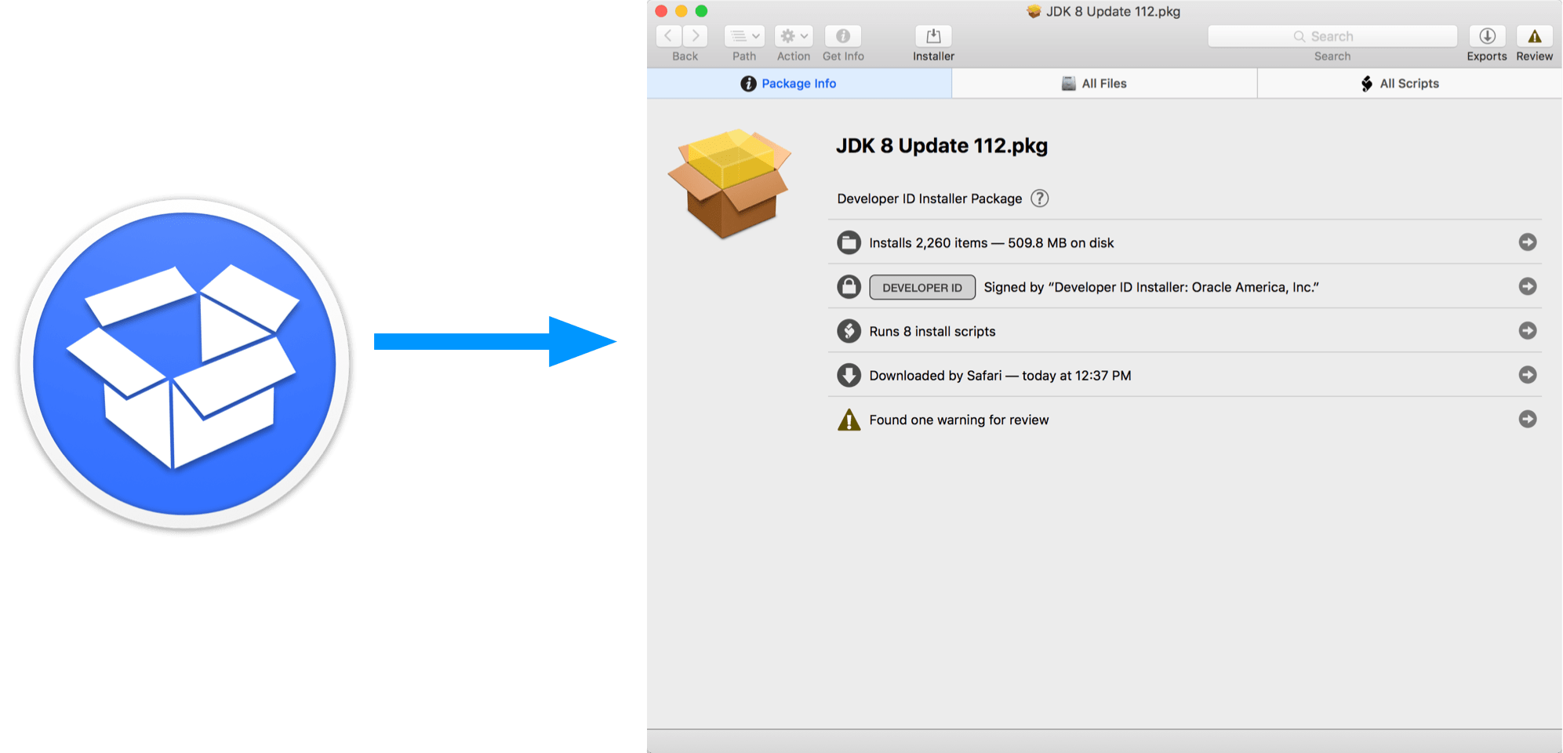Open the Review warnings toolbar item
The image size is (1563, 753).
coord(1535,36)
